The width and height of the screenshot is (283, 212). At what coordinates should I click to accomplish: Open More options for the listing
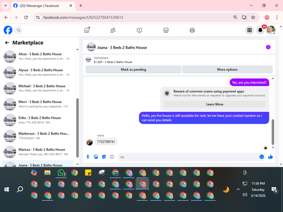[x=228, y=70]
